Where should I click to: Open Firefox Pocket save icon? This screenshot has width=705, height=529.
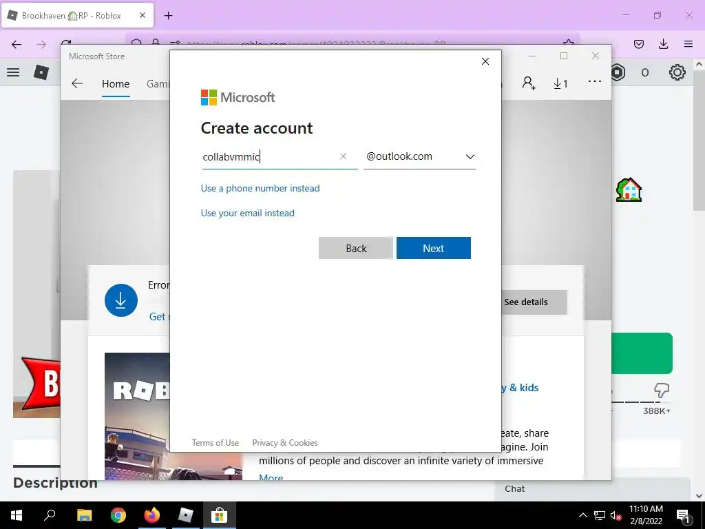[639, 44]
